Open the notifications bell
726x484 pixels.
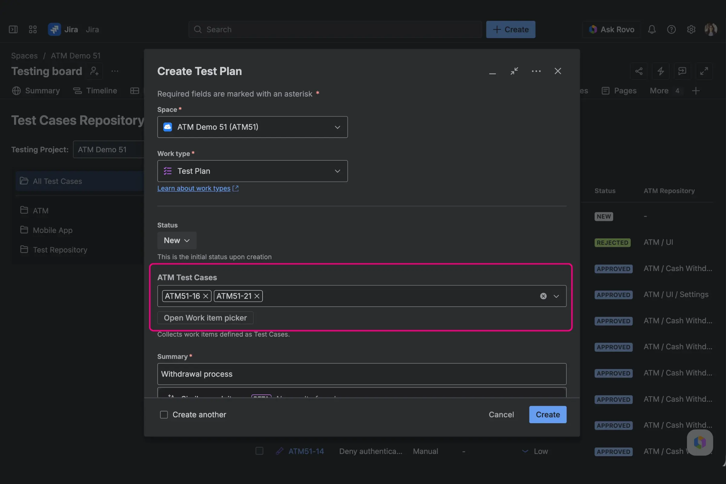652,29
